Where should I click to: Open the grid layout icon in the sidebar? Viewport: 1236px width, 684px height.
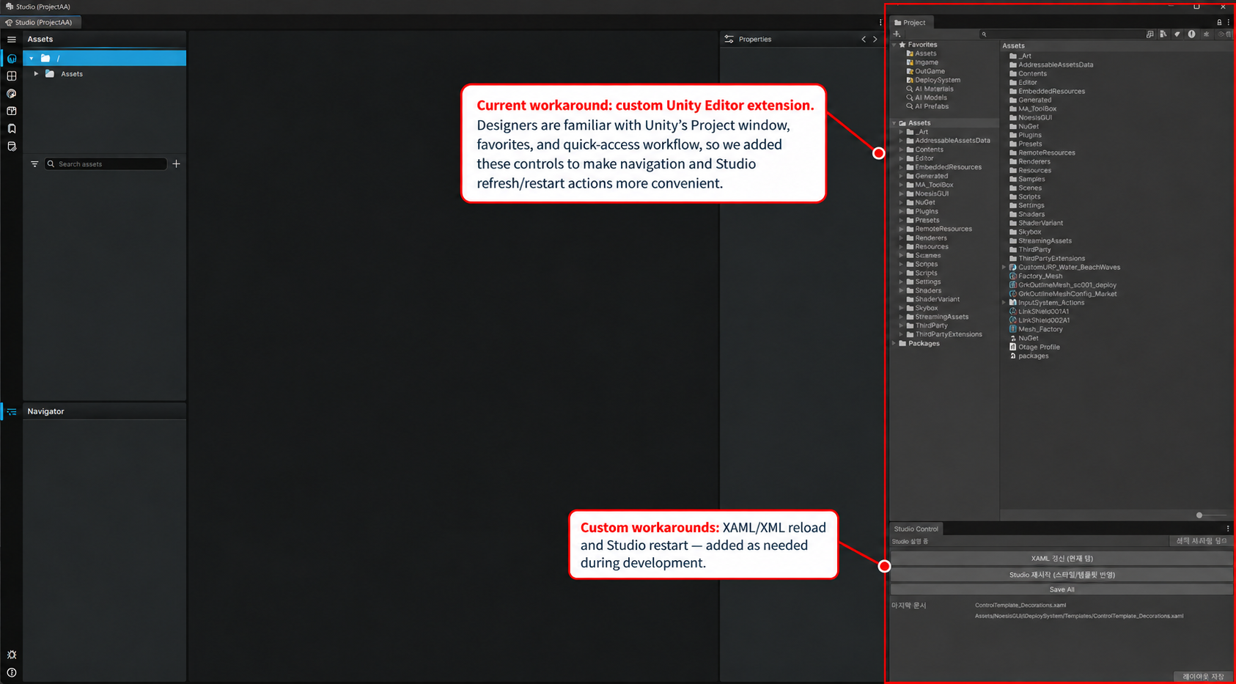[12, 76]
